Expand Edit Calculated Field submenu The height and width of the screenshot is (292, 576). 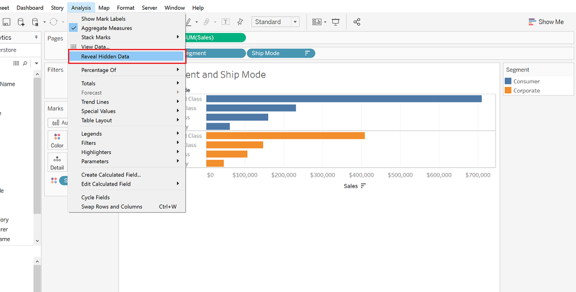click(x=127, y=184)
